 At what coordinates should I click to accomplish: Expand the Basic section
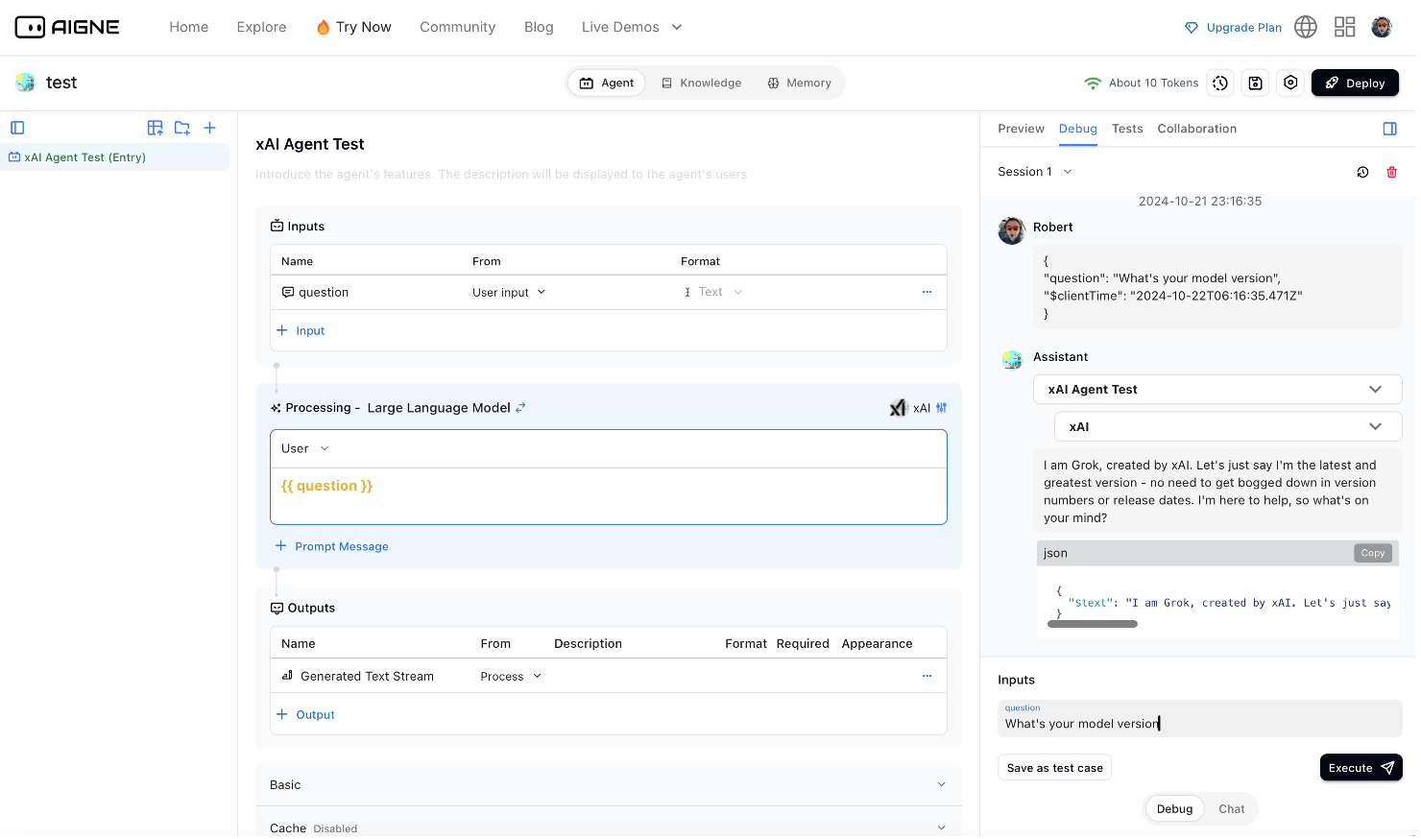coord(608,785)
